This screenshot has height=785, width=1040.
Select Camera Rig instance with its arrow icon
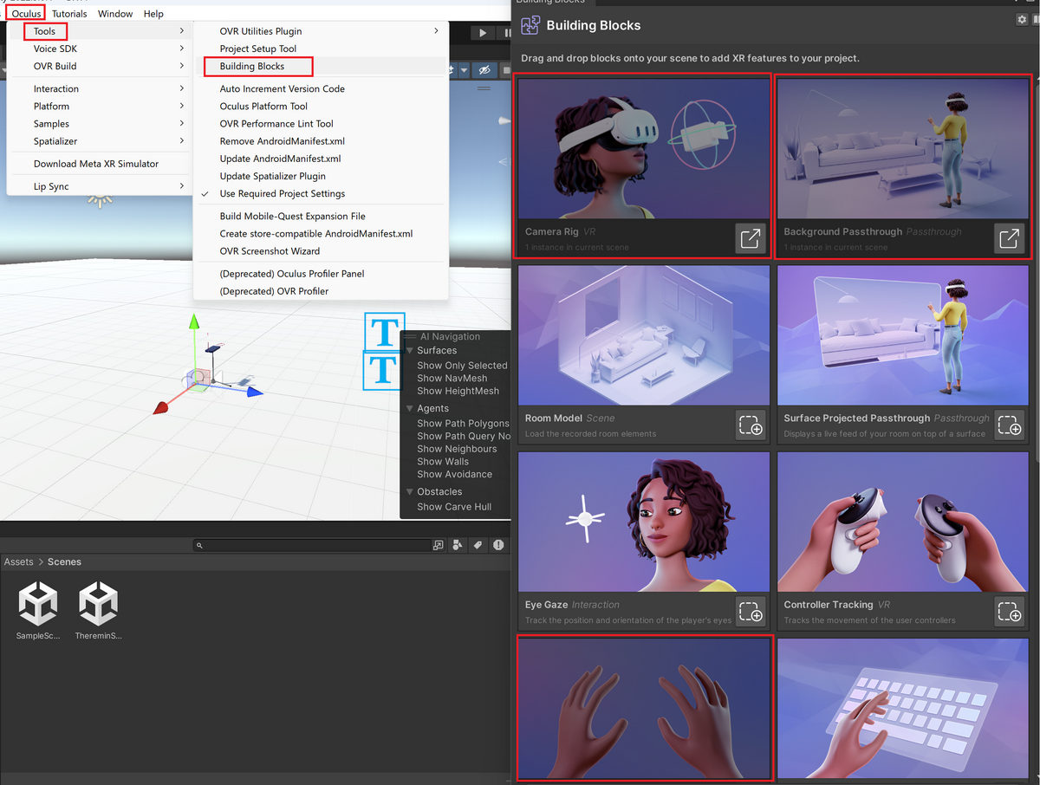751,238
